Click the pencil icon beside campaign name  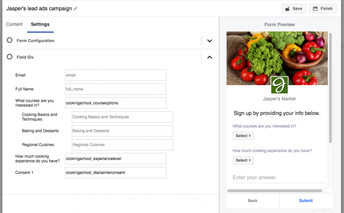[x=75, y=9]
